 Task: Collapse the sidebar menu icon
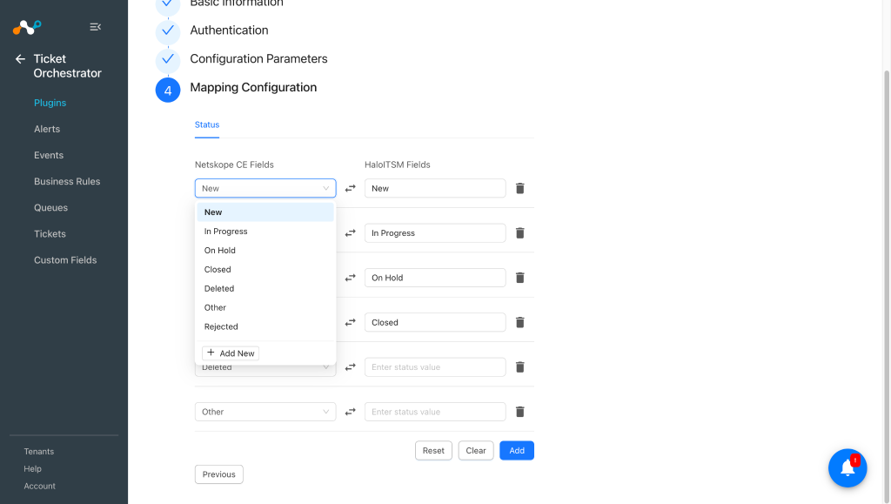pos(96,27)
